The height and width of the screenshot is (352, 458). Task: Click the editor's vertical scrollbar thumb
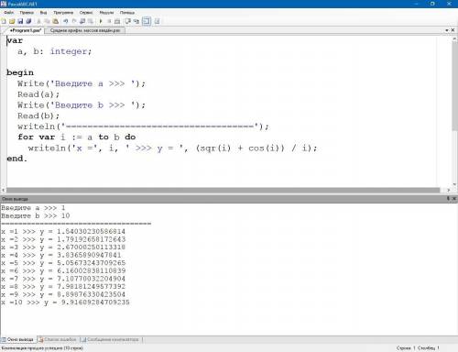tap(454, 85)
